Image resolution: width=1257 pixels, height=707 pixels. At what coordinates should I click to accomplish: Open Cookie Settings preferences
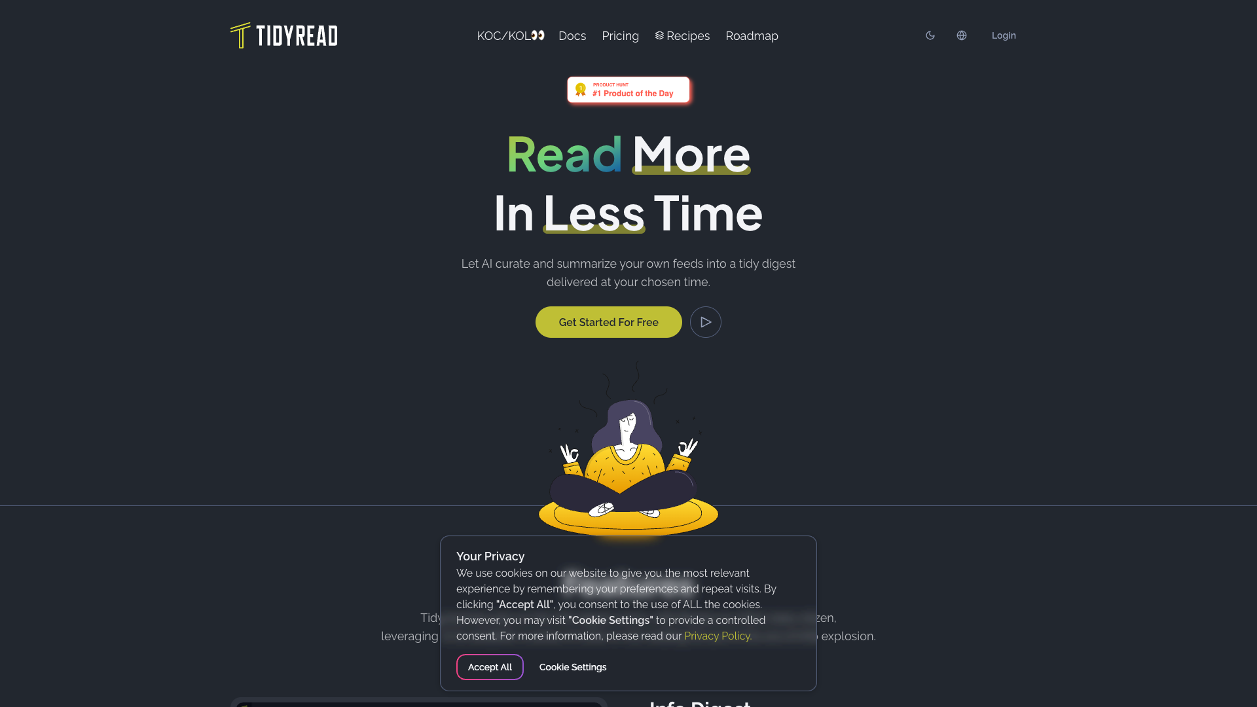click(x=572, y=666)
